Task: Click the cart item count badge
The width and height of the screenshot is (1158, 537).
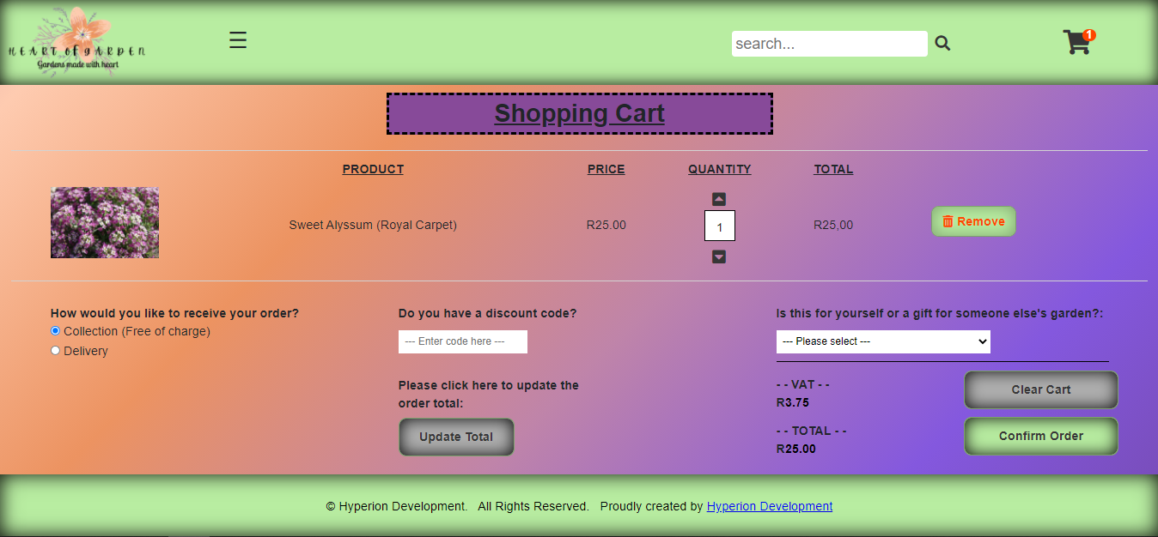Action: pyautogui.click(x=1089, y=35)
